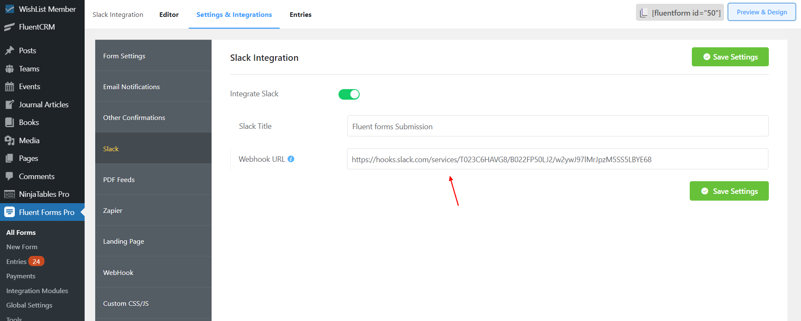Image resolution: width=801 pixels, height=321 pixels.
Task: Click the Webhook URL input field
Action: 558,159
